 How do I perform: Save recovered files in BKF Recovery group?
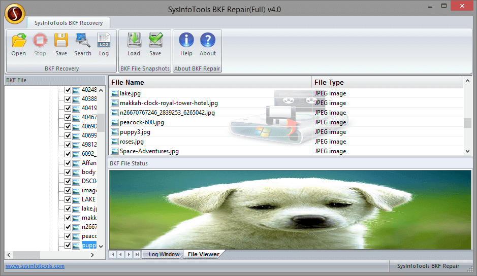pos(61,40)
